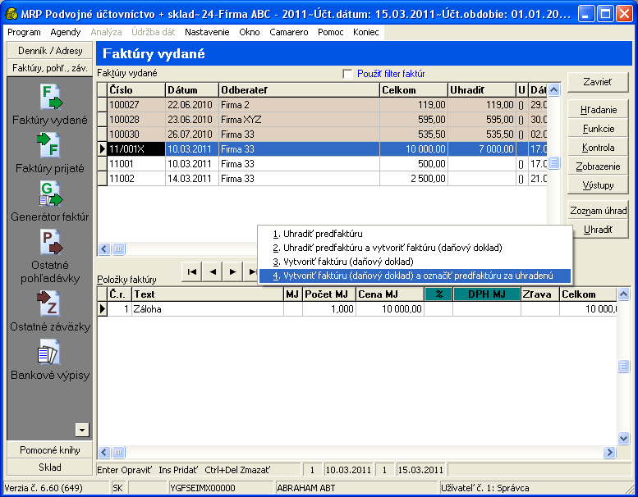Click invoice items vertical scrollbar thumb
This screenshot has width=638, height=497.
[x=623, y=366]
